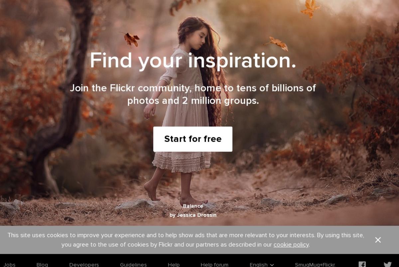This screenshot has height=267, width=399.
Task: Open Flickr's Twitter bird icon
Action: click(x=388, y=265)
